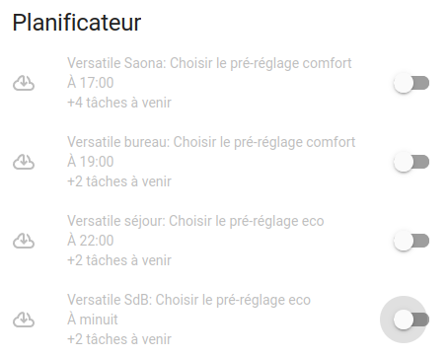Click cloud download icon beside Versatile Saona

pyautogui.click(x=24, y=83)
